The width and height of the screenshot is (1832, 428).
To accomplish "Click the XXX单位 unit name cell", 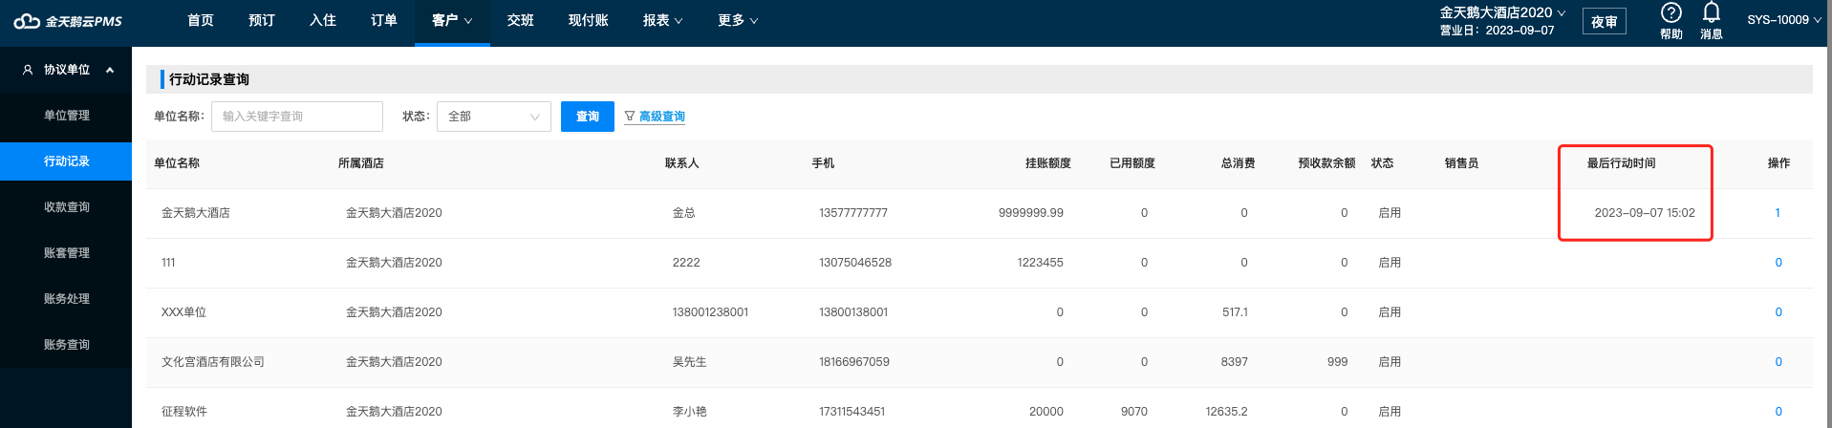I will (183, 312).
